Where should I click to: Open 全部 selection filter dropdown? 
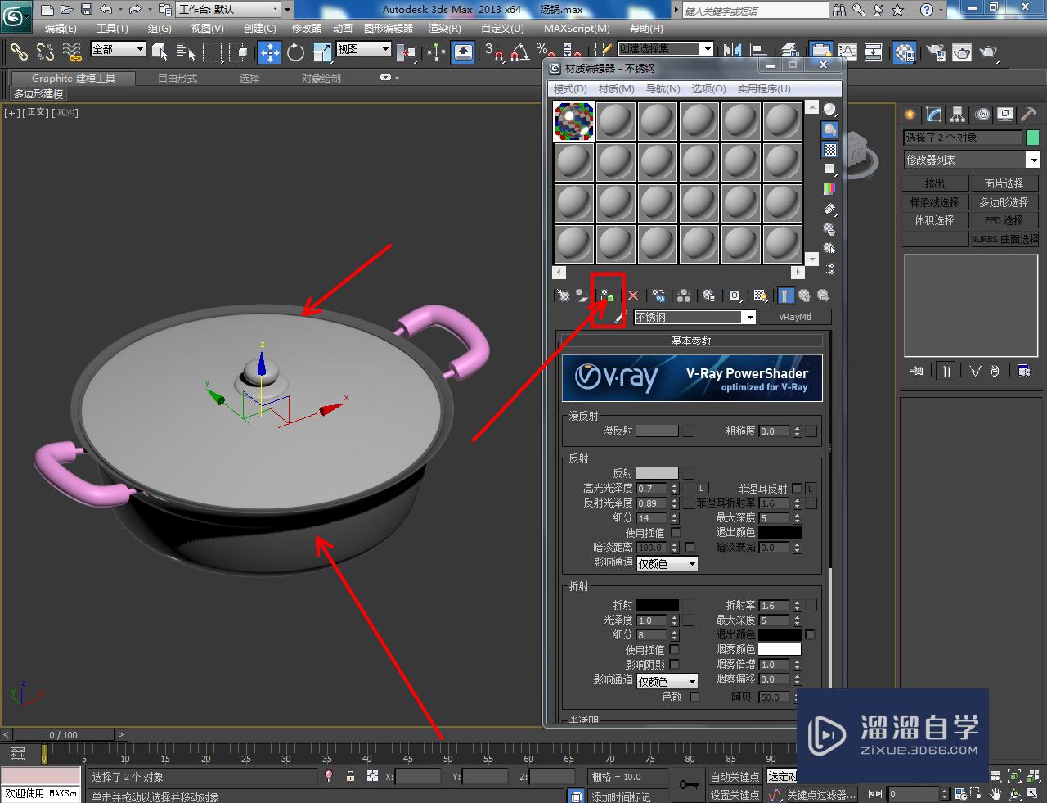(x=118, y=49)
